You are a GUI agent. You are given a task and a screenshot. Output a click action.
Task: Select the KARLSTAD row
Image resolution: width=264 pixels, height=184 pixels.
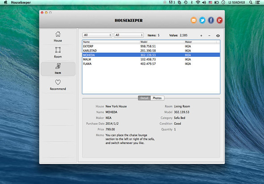(151, 51)
